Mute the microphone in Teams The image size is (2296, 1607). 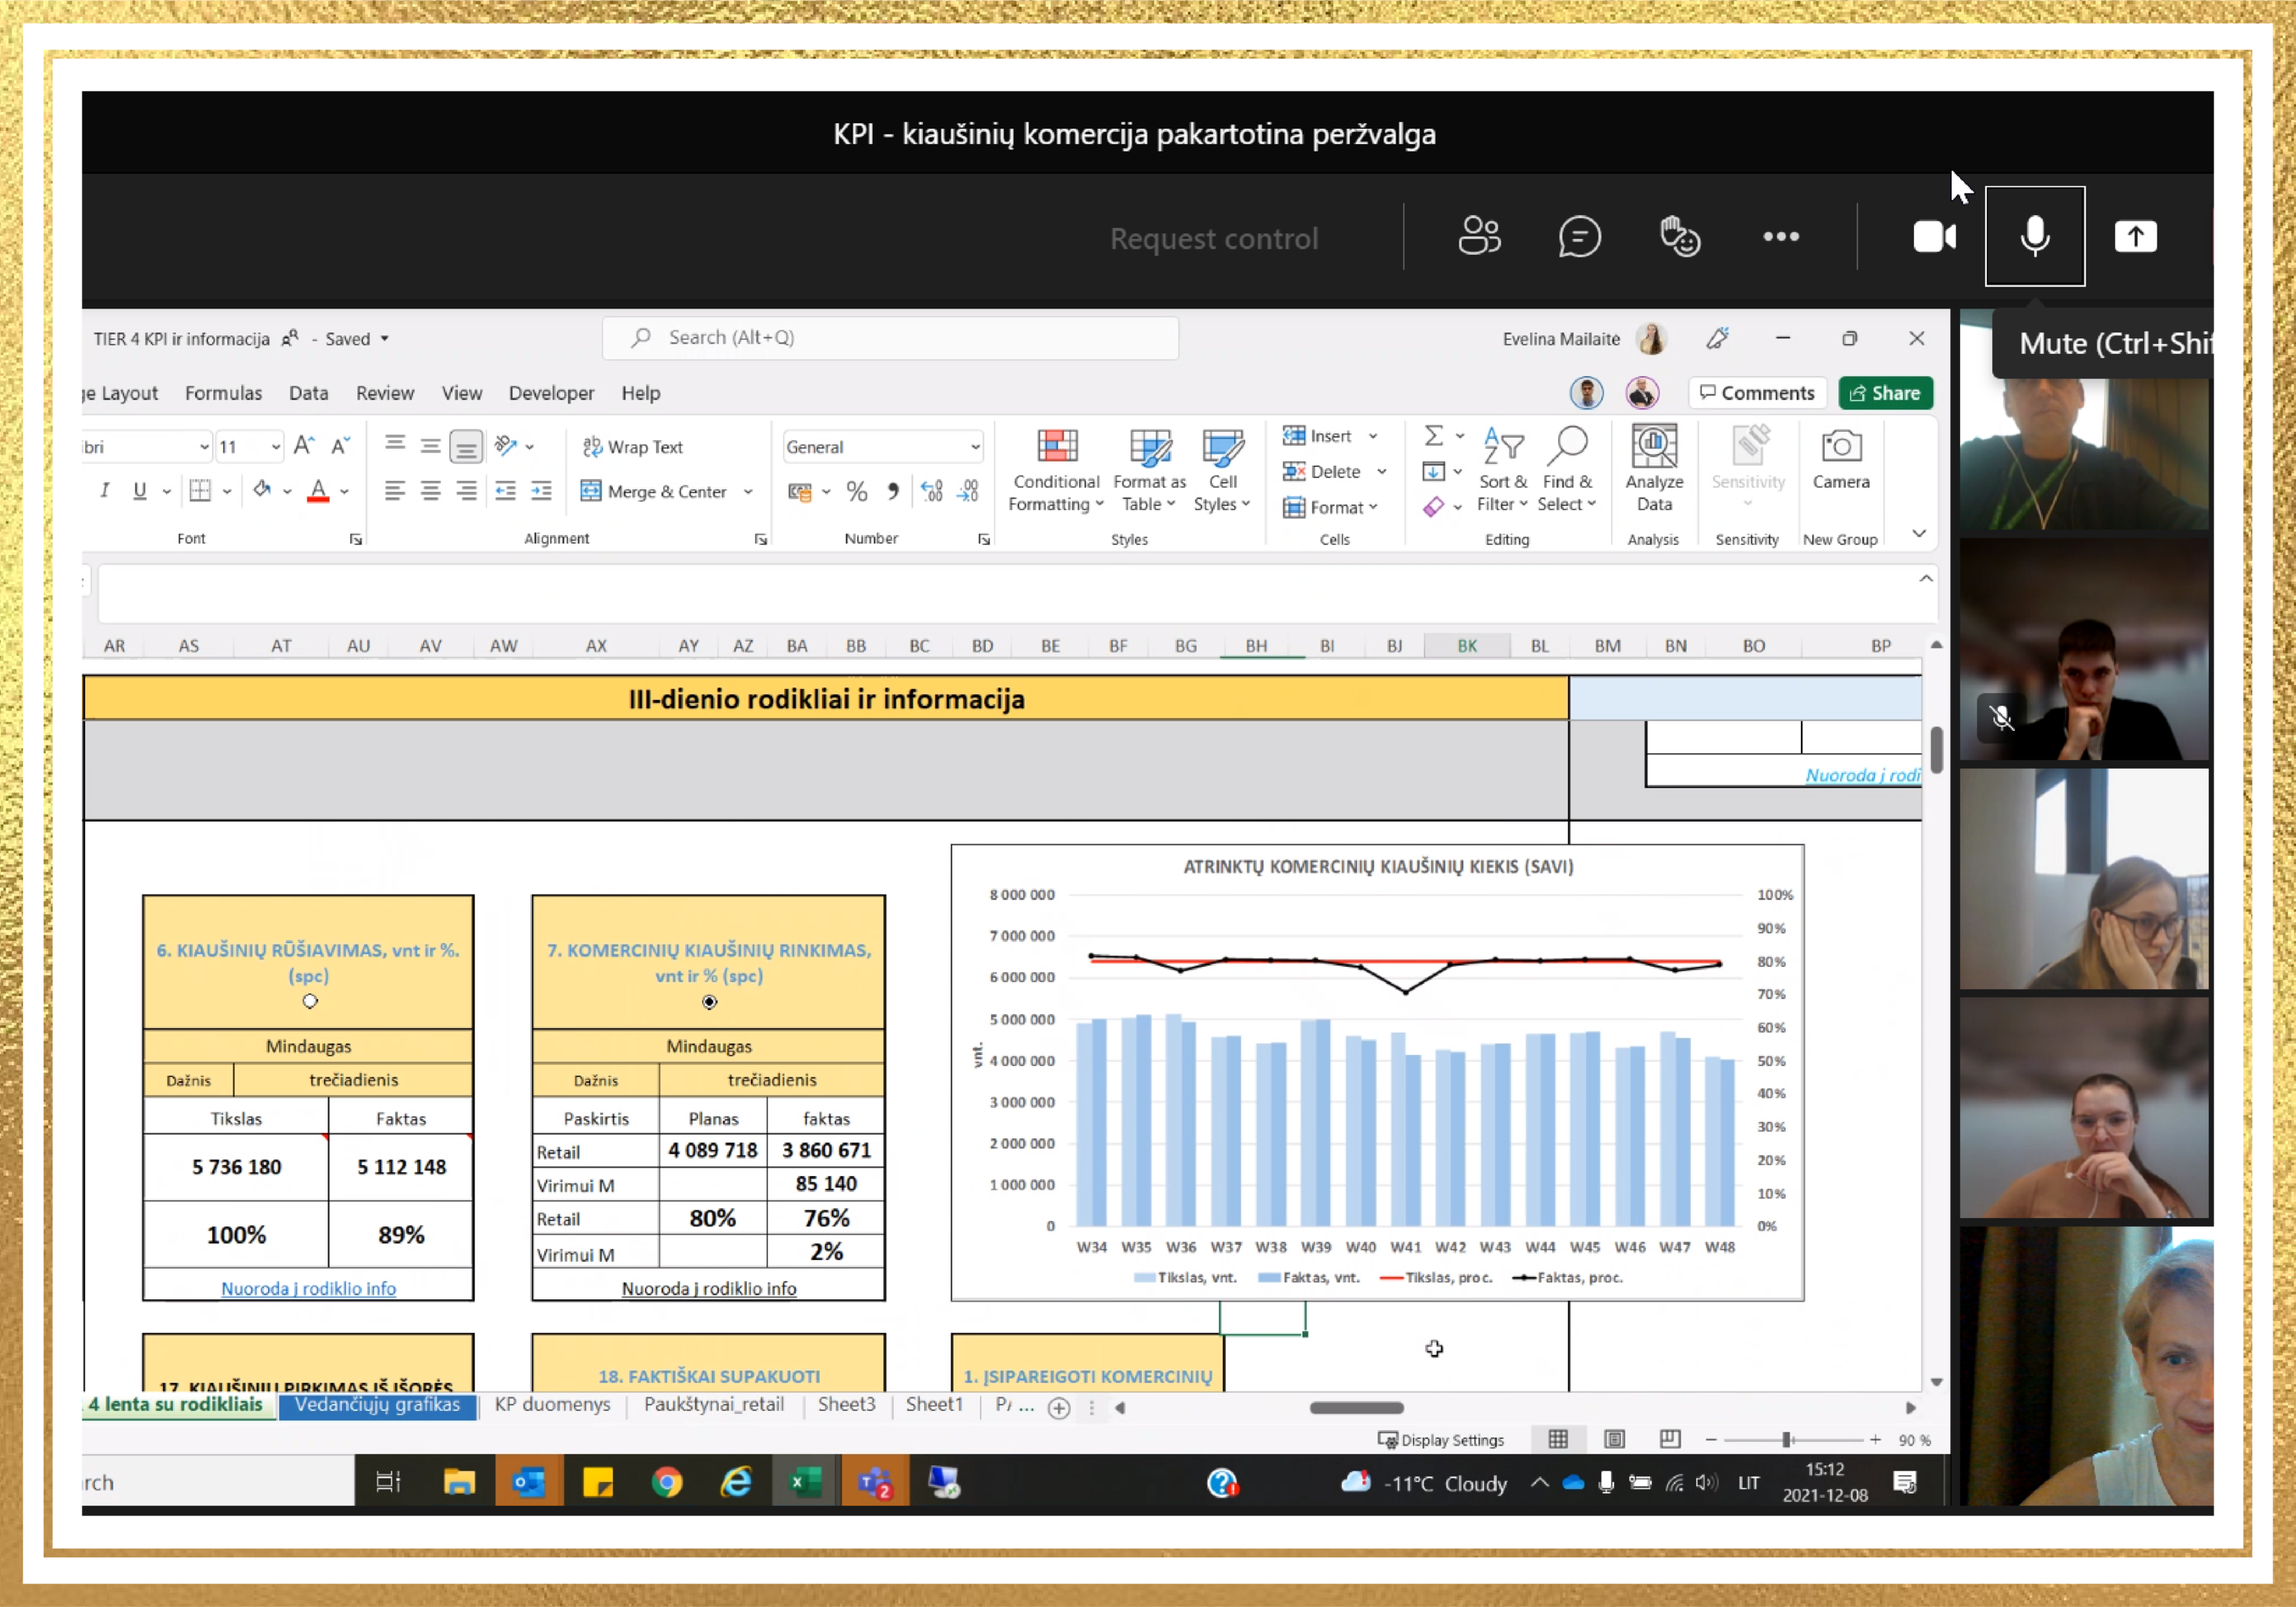[2034, 237]
